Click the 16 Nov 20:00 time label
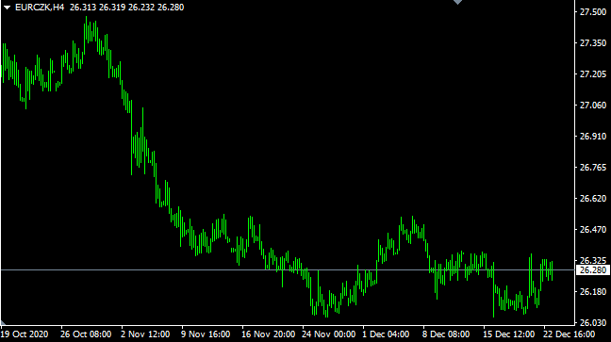This screenshot has height=342, width=611. coord(268,334)
